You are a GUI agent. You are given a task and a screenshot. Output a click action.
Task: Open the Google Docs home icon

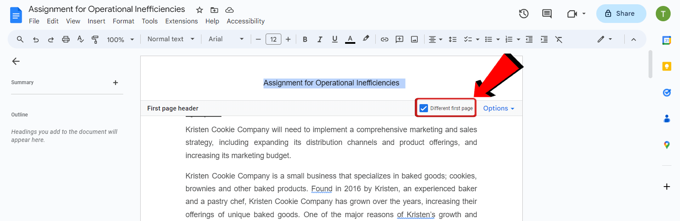click(x=16, y=15)
